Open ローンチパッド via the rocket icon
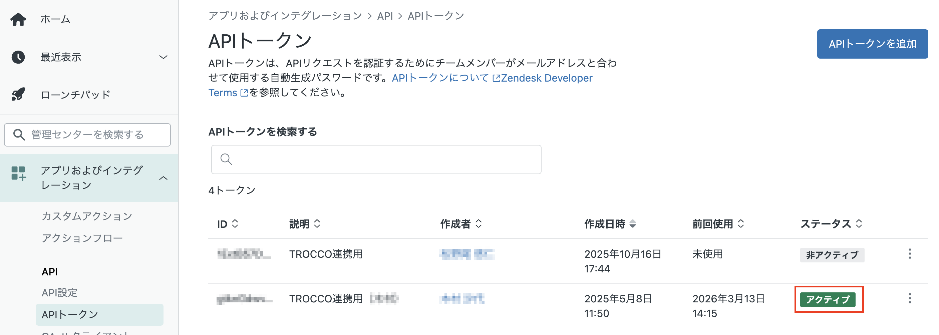939x335 pixels. tap(19, 94)
